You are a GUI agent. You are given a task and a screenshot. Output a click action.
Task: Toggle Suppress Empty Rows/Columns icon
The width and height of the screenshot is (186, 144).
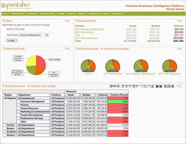(134, 86)
